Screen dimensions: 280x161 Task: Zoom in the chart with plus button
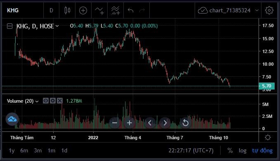coord(129,123)
